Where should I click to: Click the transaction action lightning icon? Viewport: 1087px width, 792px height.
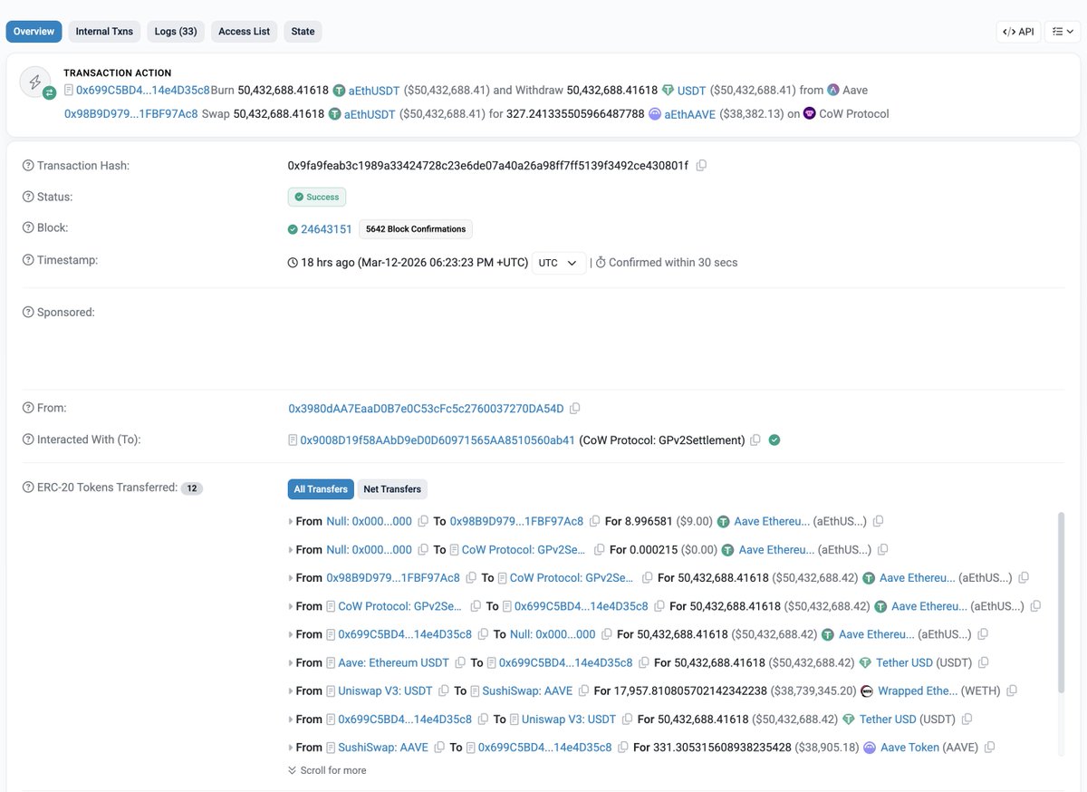point(36,82)
